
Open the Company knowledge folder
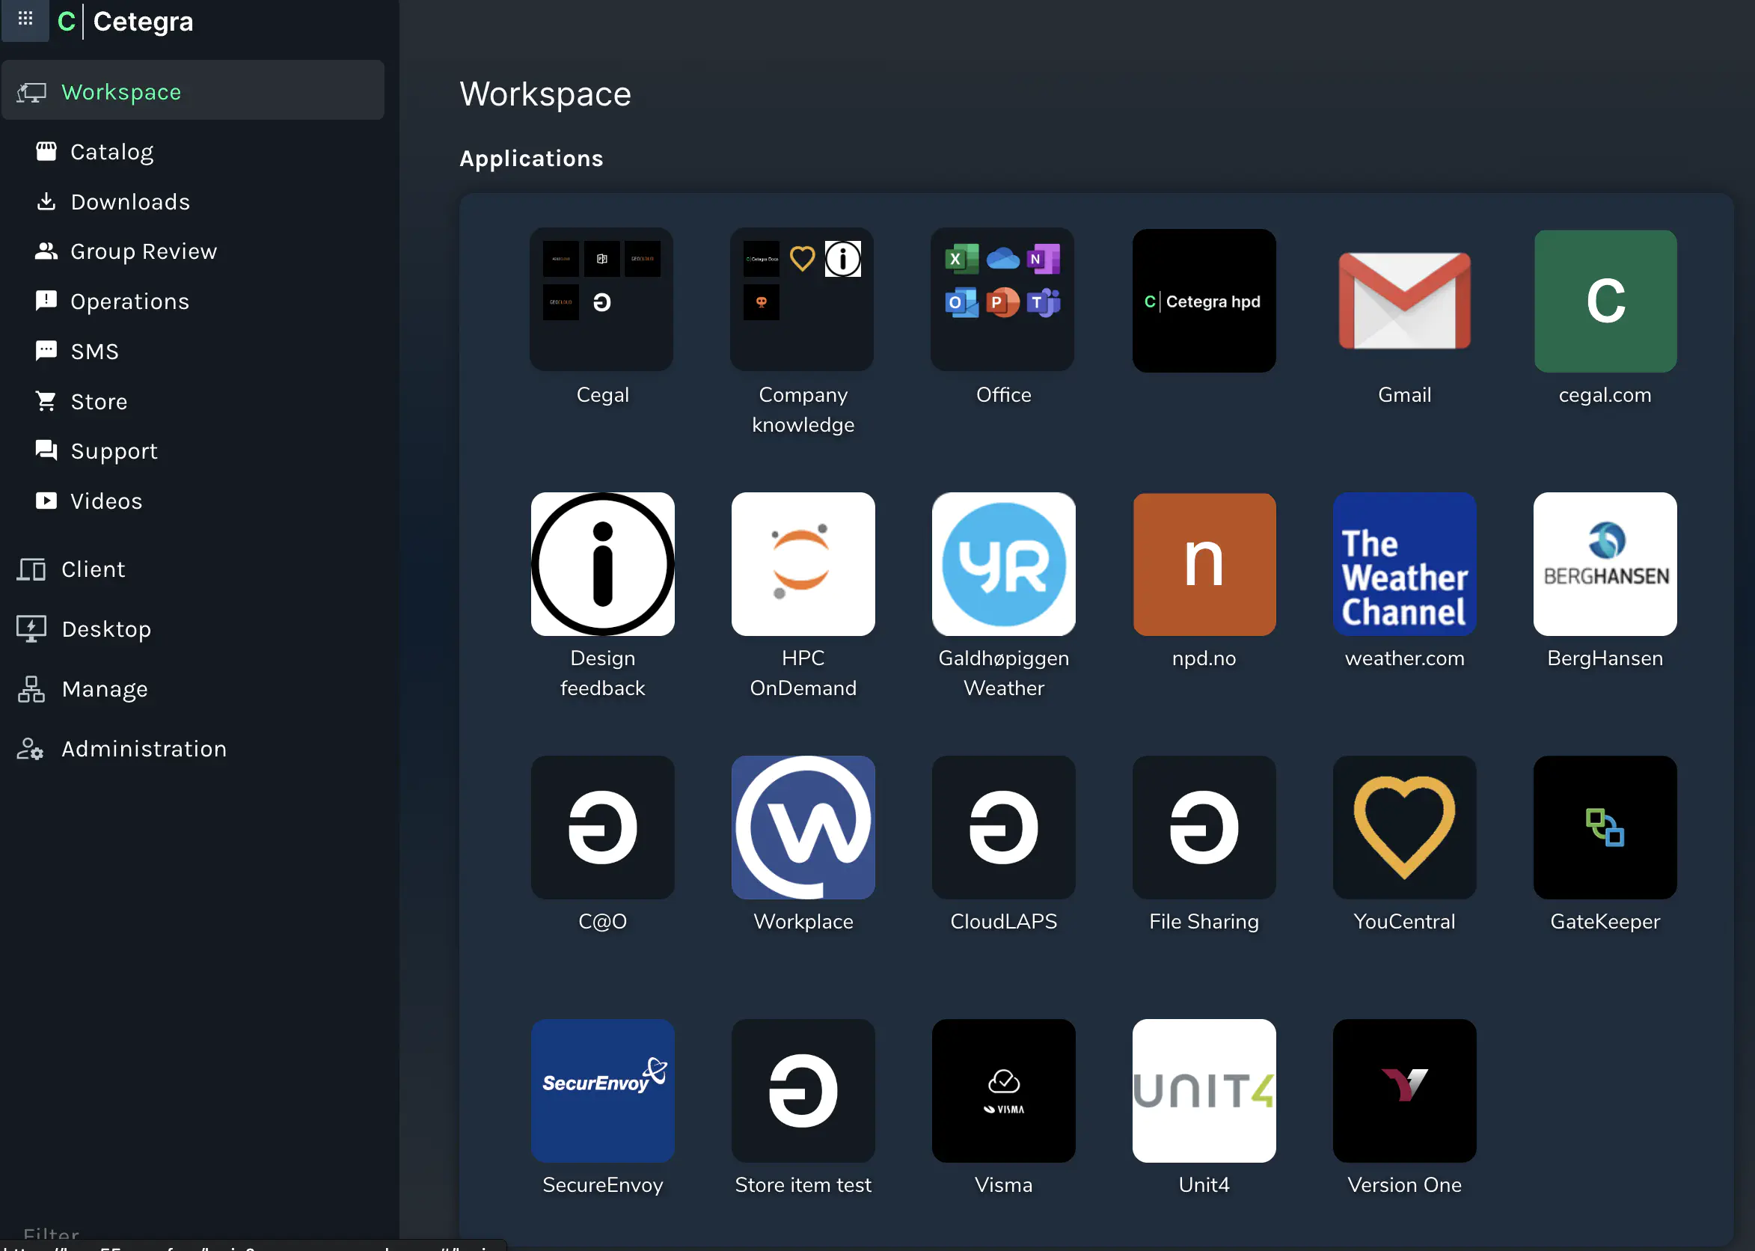click(x=803, y=299)
